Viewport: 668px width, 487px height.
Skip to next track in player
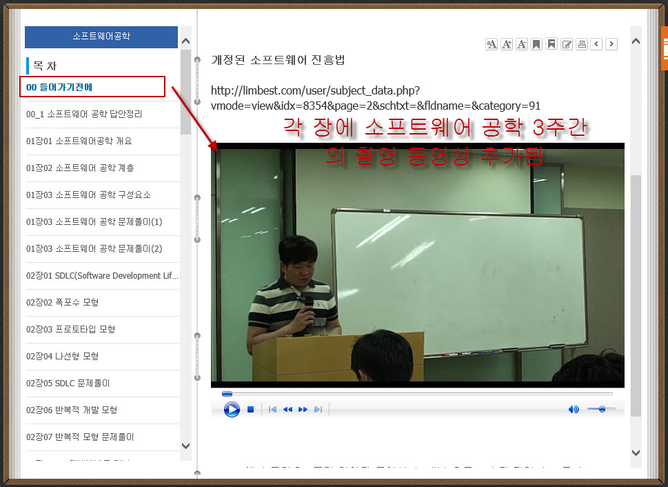tap(318, 409)
